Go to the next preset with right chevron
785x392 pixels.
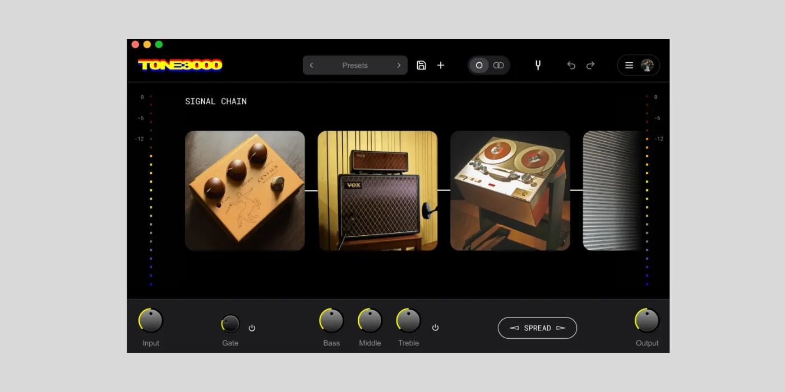click(x=399, y=66)
